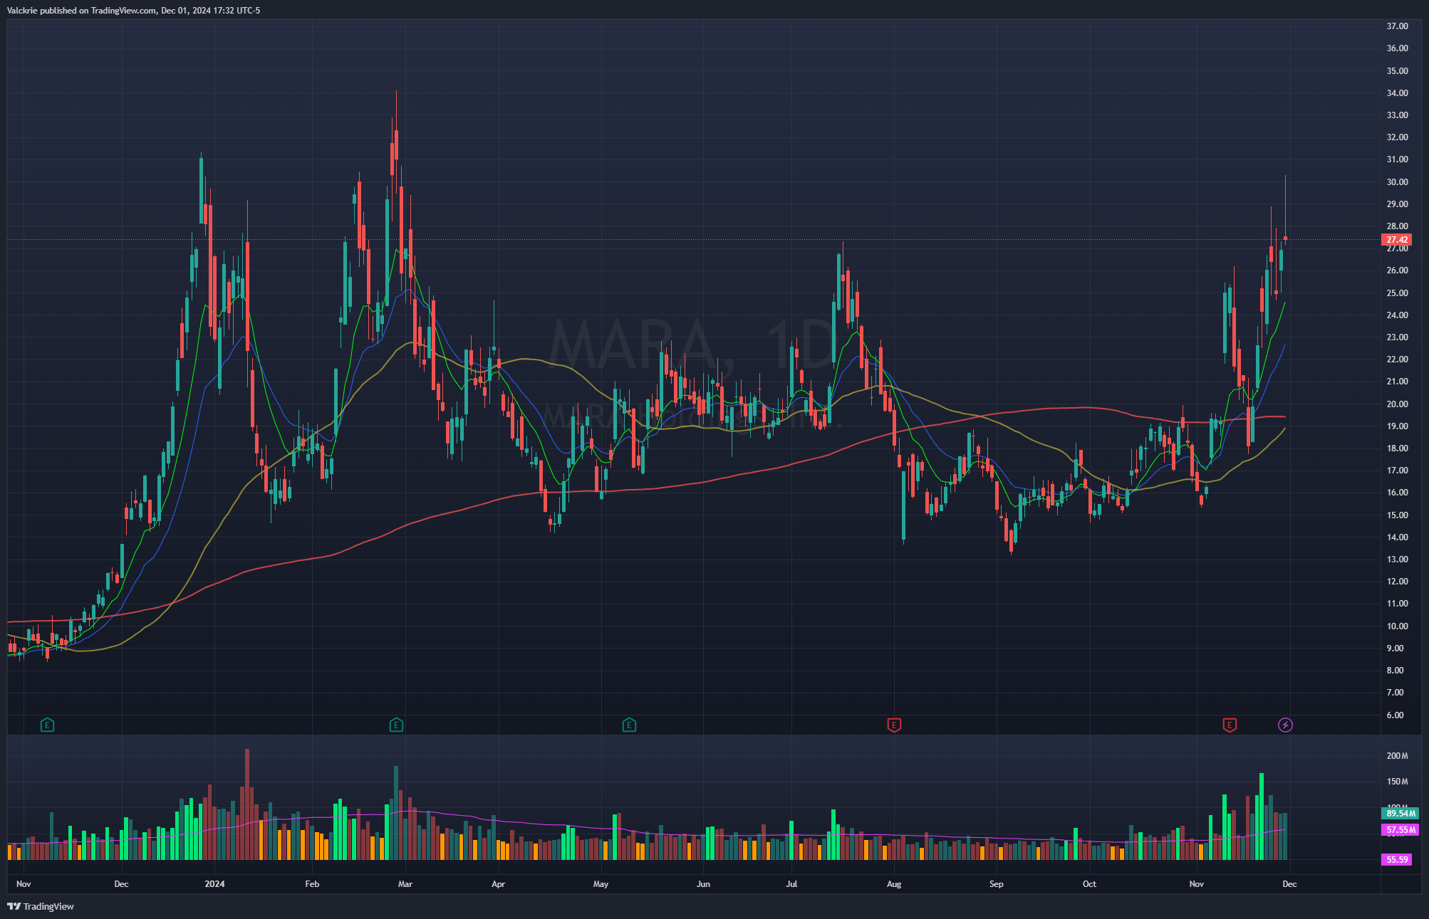Click the green earnings marker near May
Viewport: 1429px width, 919px height.
tap(629, 725)
